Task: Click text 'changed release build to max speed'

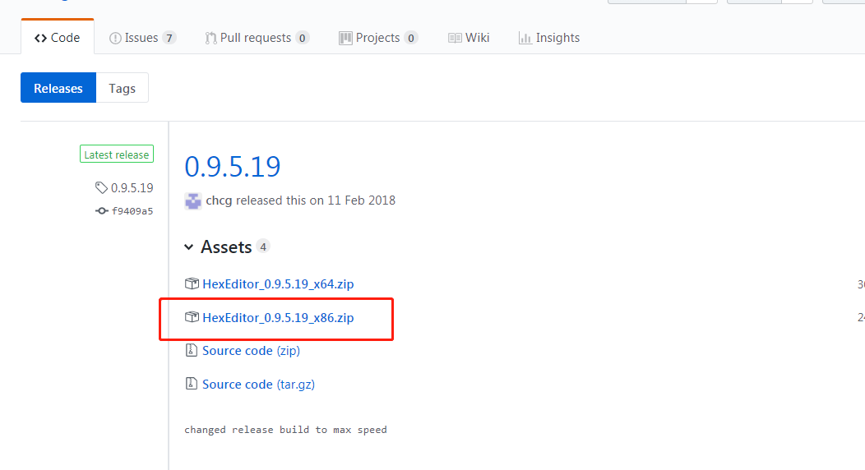Action: coord(285,430)
